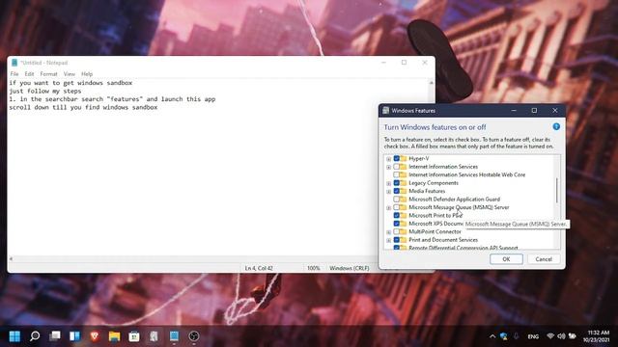Click OK in Windows Features

(x=506, y=259)
